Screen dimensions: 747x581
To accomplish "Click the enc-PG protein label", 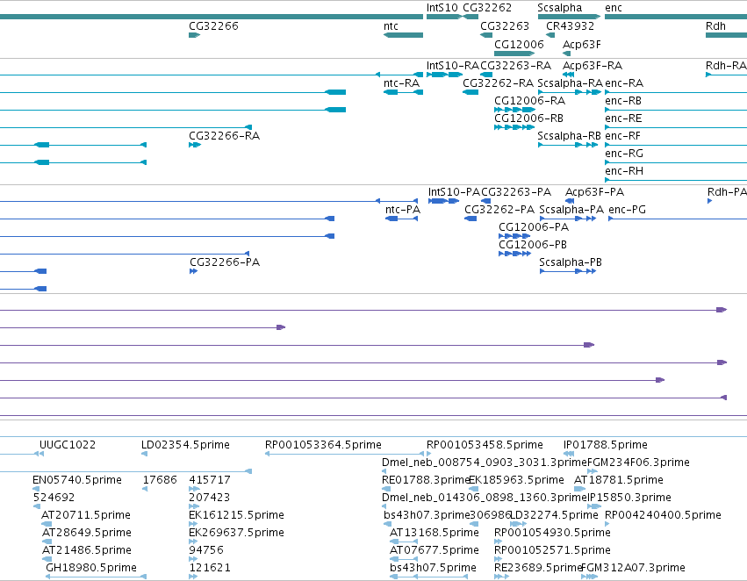I will (628, 210).
